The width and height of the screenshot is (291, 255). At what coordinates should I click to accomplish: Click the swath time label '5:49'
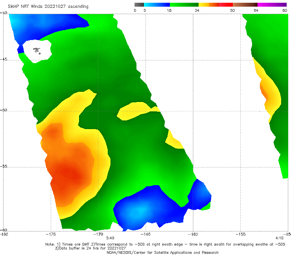[x=110, y=238]
